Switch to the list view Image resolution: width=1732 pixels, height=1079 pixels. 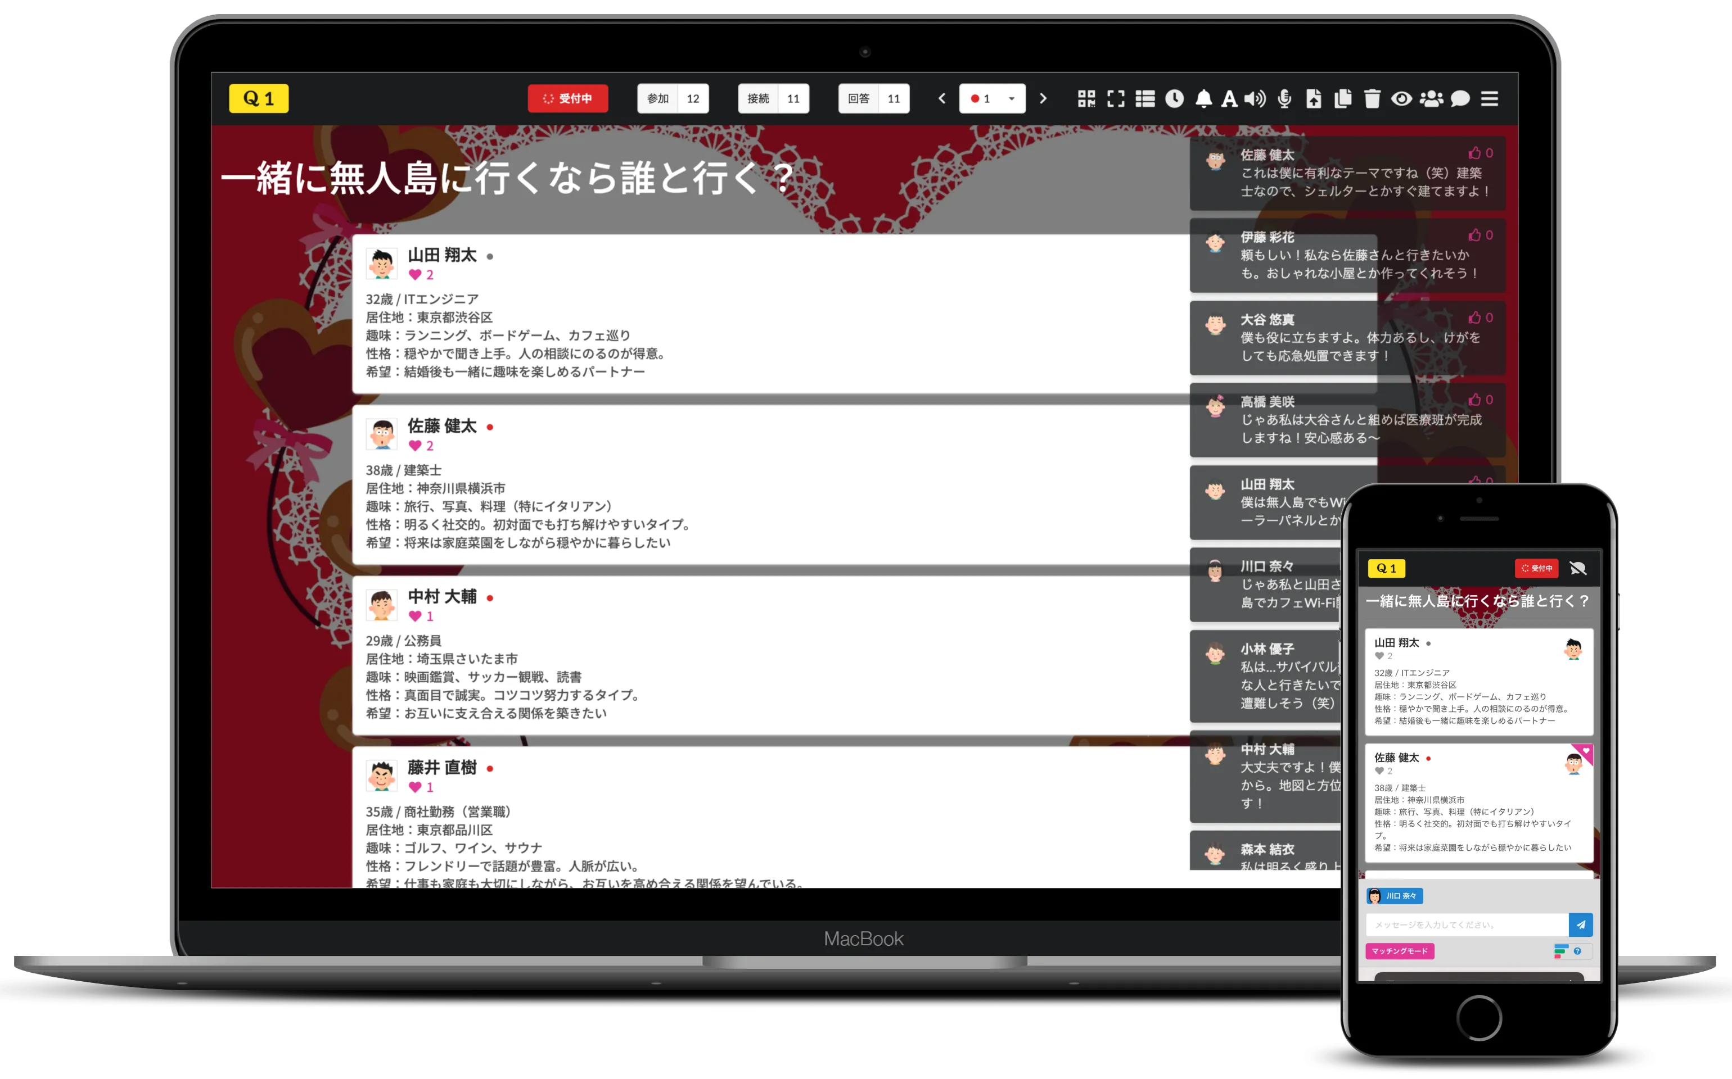tap(1147, 99)
